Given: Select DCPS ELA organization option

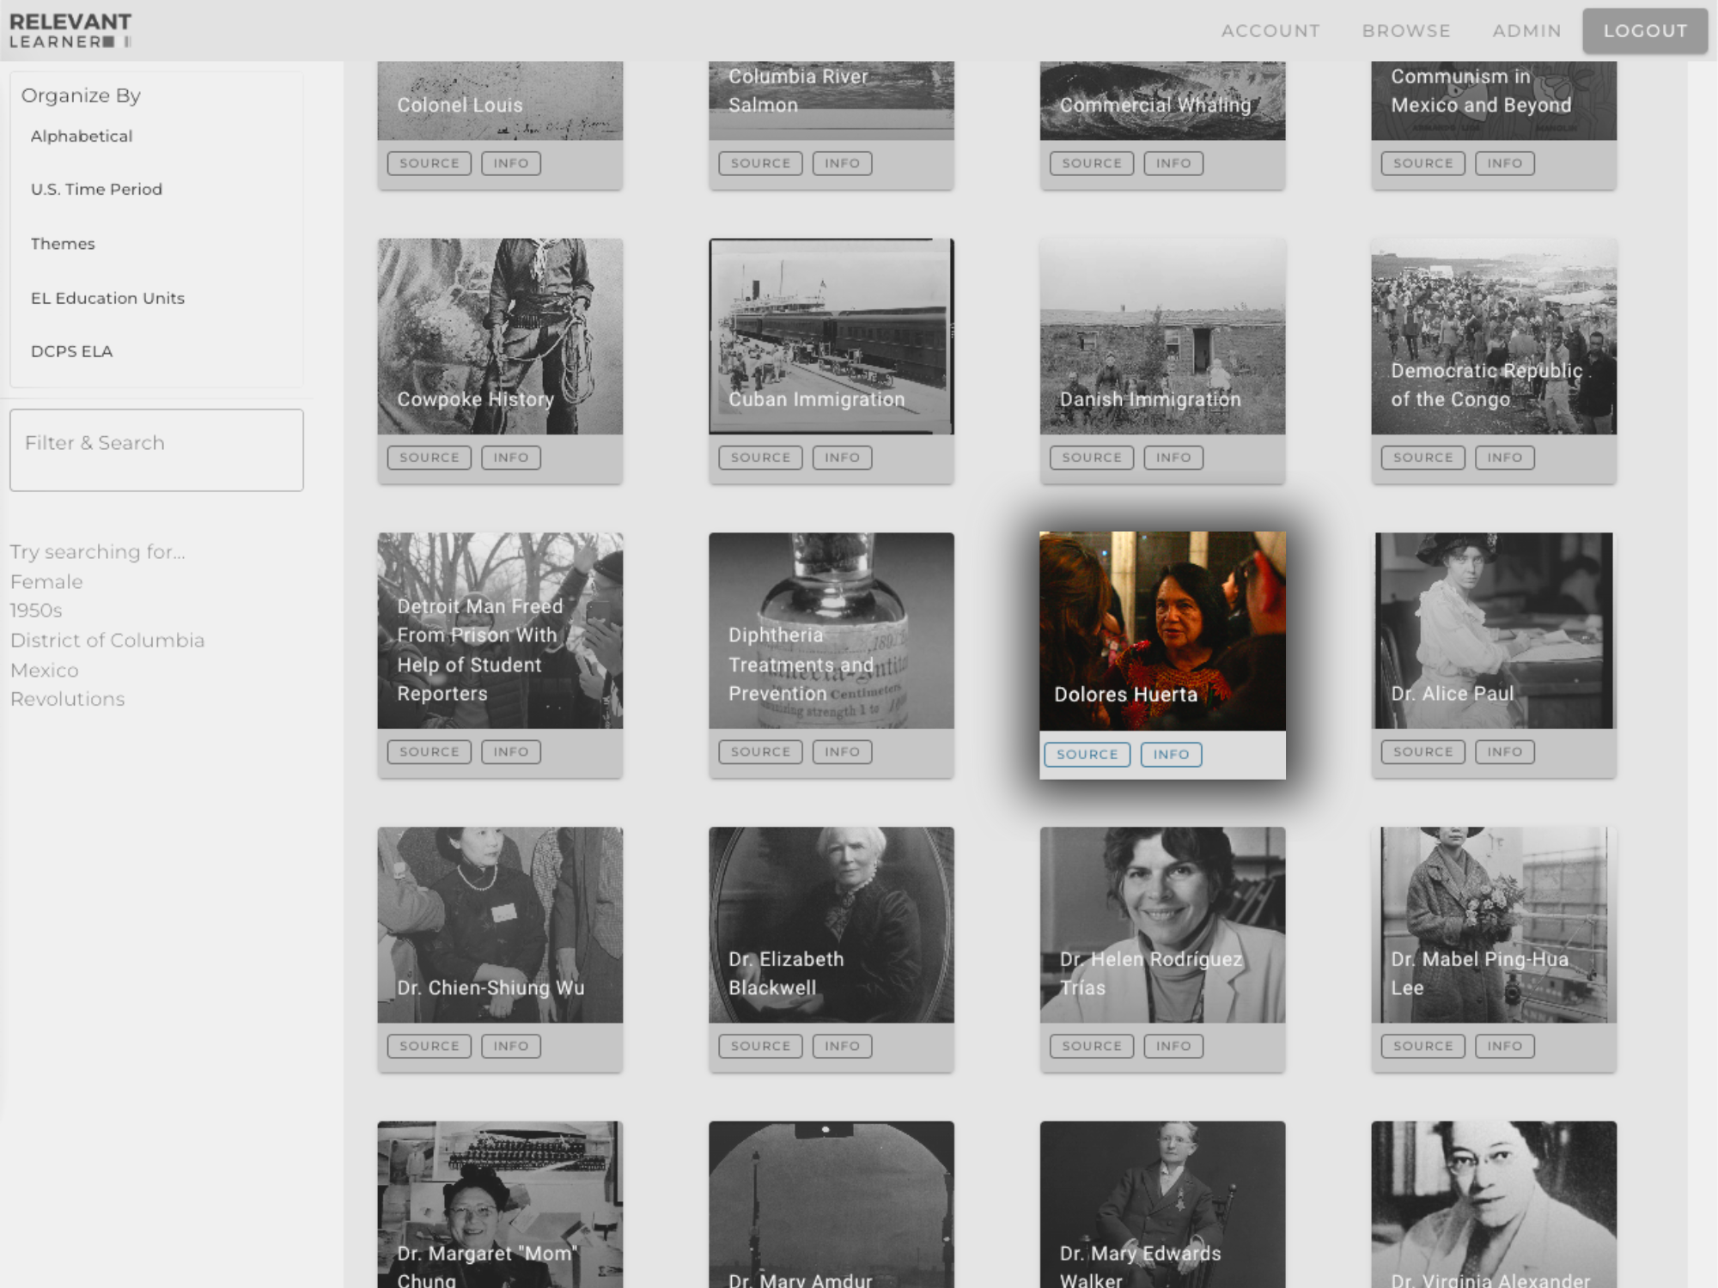Looking at the screenshot, I should click(71, 351).
